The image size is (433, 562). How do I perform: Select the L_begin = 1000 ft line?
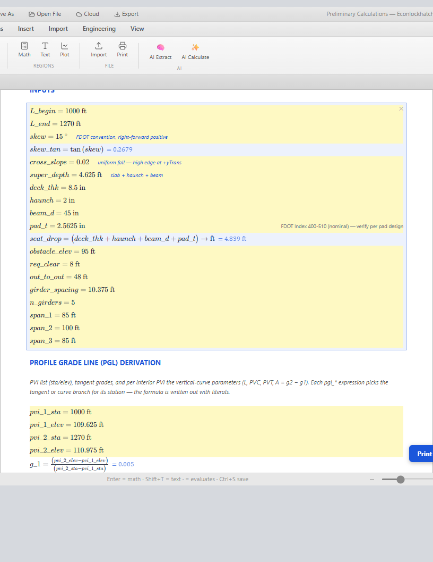coord(216,111)
